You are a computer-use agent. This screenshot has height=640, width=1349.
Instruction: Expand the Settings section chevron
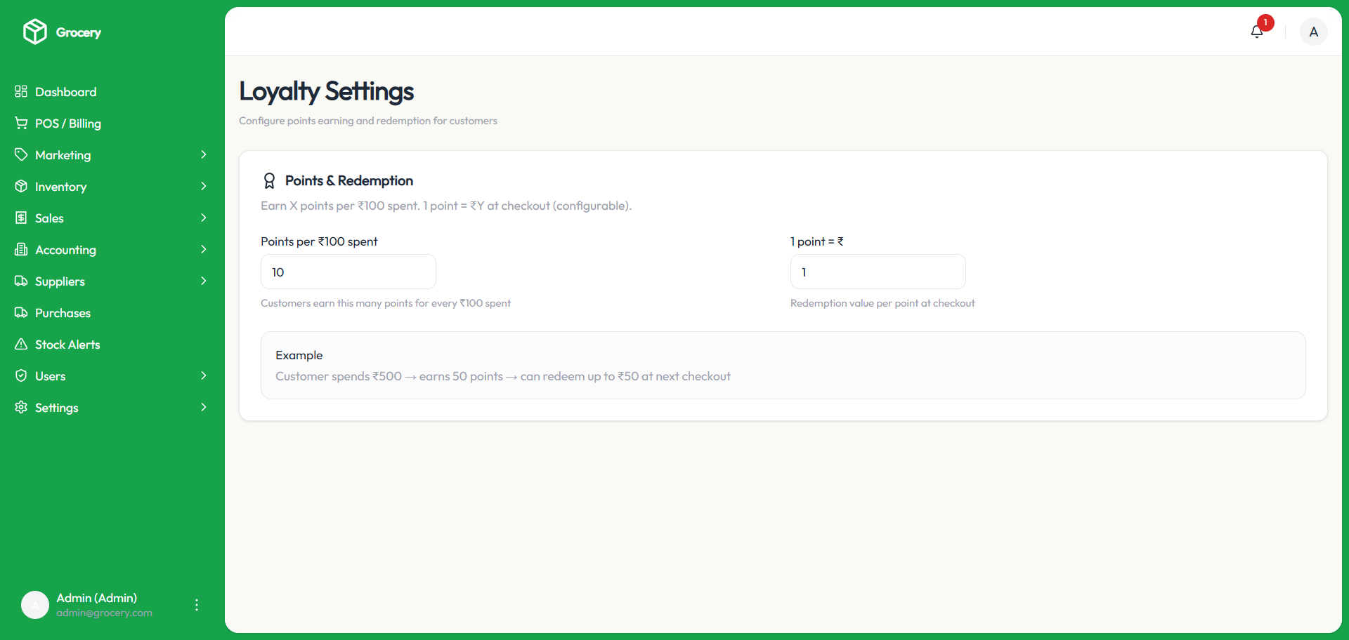204,407
